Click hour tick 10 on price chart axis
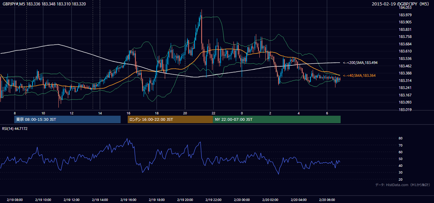This screenshot has width=434, height=203. [43, 113]
